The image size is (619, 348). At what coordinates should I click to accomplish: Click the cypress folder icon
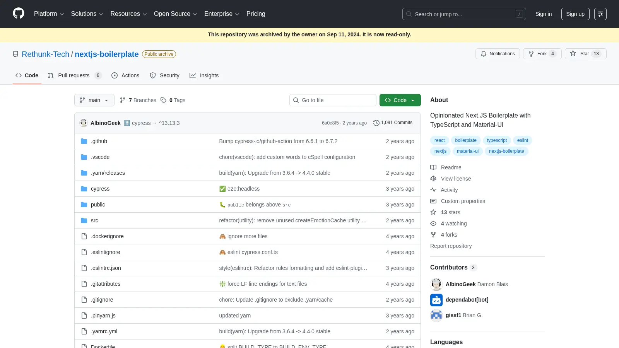[84, 189]
